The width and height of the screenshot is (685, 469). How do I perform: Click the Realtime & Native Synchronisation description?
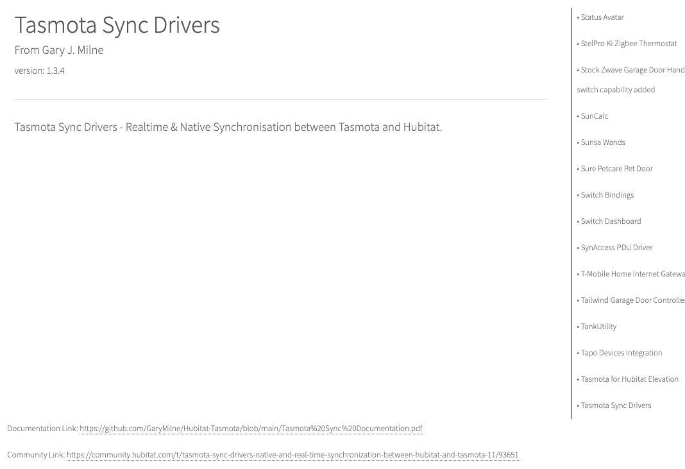[228, 127]
